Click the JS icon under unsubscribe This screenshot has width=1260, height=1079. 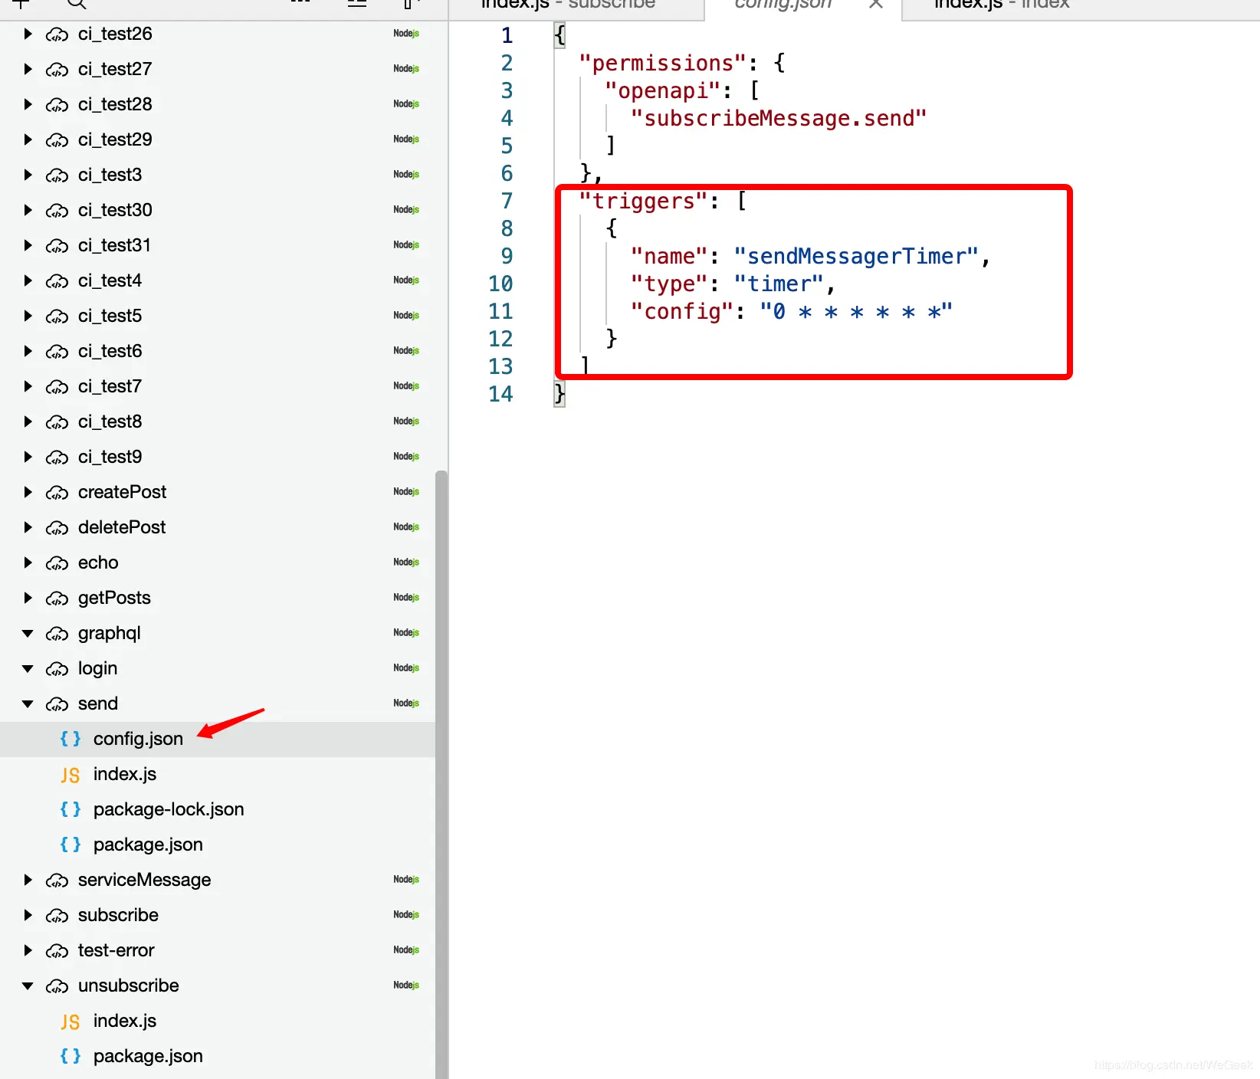(71, 1022)
